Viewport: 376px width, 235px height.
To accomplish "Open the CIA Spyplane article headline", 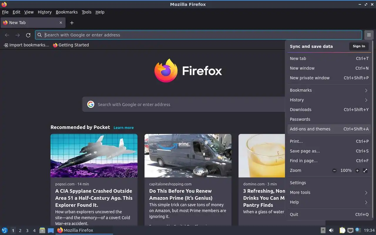I will tap(94, 198).
